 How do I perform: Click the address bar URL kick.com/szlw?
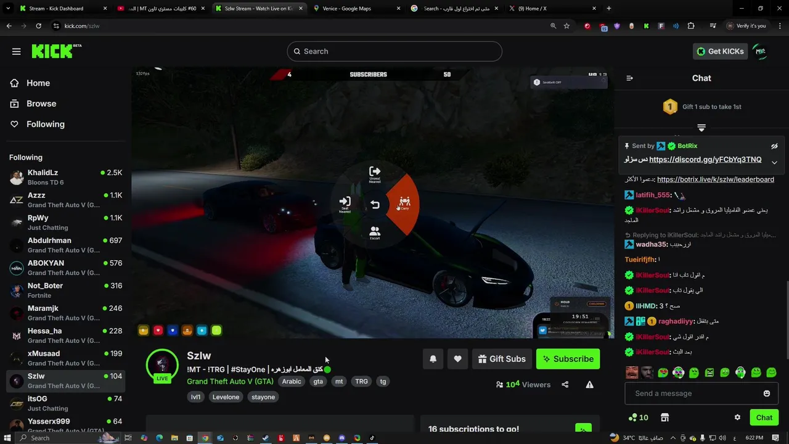coord(82,26)
